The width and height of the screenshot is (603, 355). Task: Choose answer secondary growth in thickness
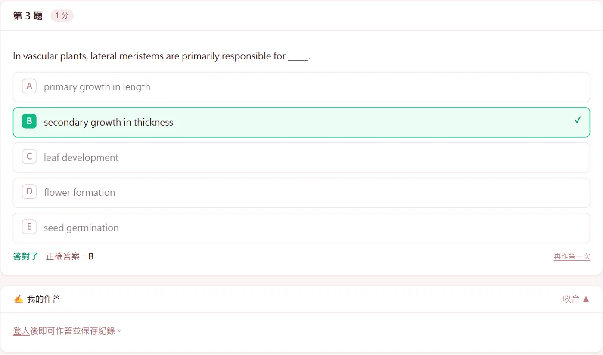coord(301,122)
